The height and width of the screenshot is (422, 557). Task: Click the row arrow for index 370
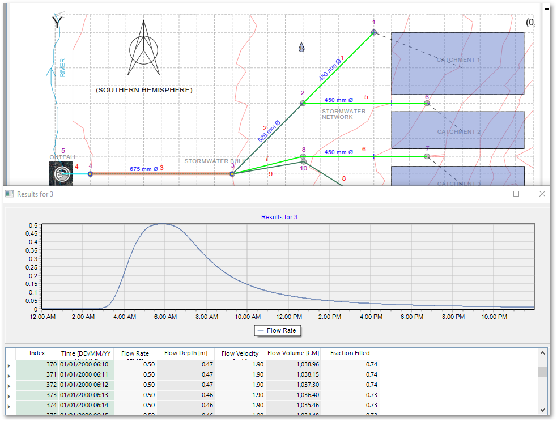pos(9,365)
